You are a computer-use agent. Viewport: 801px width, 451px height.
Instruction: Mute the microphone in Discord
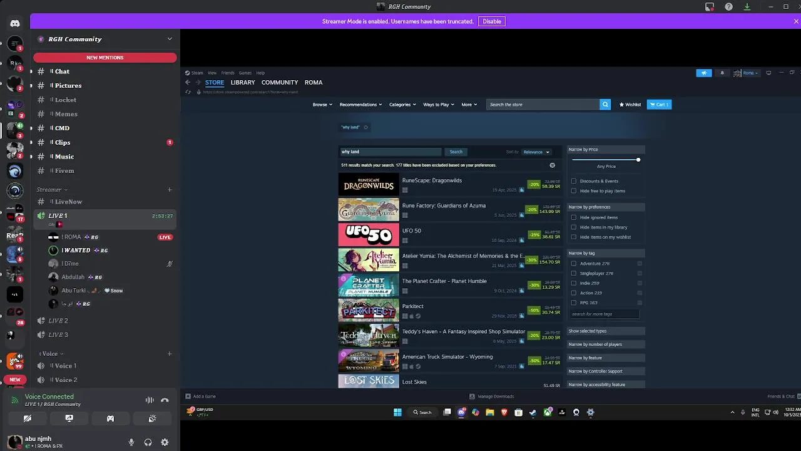point(131,442)
